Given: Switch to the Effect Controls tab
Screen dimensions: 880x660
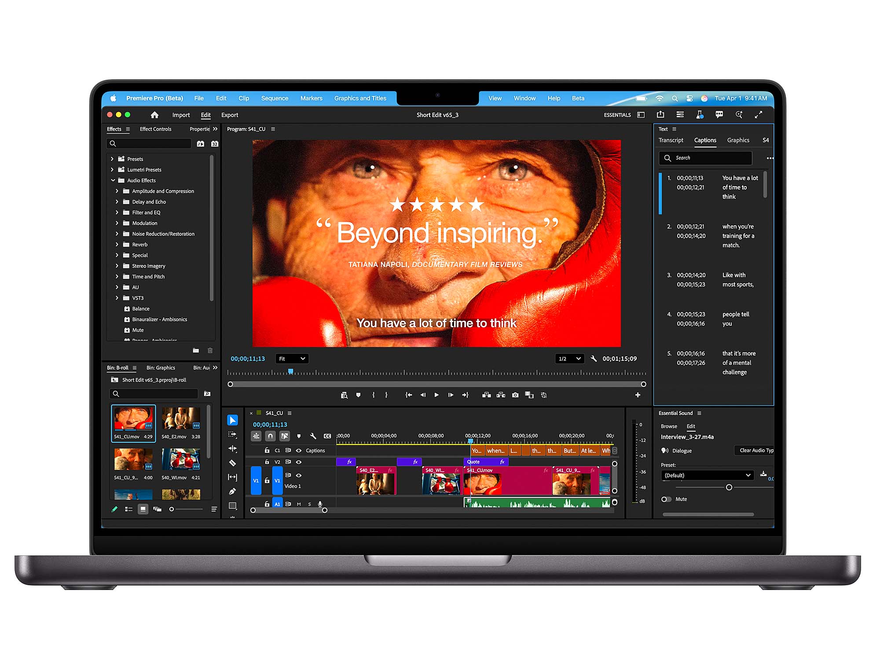Looking at the screenshot, I should [155, 129].
